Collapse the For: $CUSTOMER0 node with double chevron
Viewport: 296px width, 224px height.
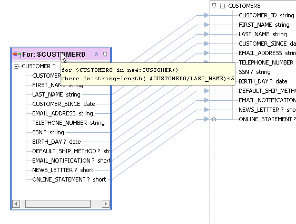tap(97, 55)
